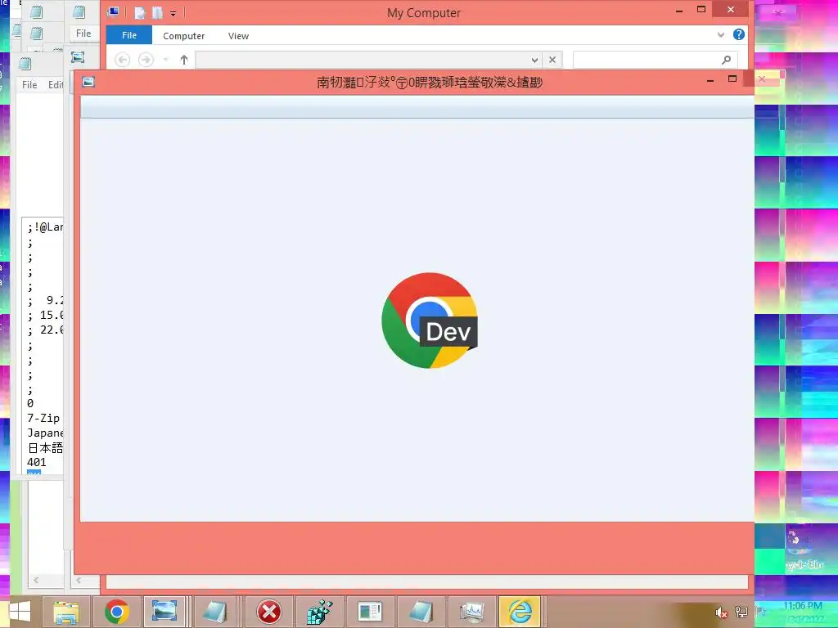This screenshot has width=838, height=628.
Task: Open the second Notepad taskbar button
Action: click(x=421, y=612)
